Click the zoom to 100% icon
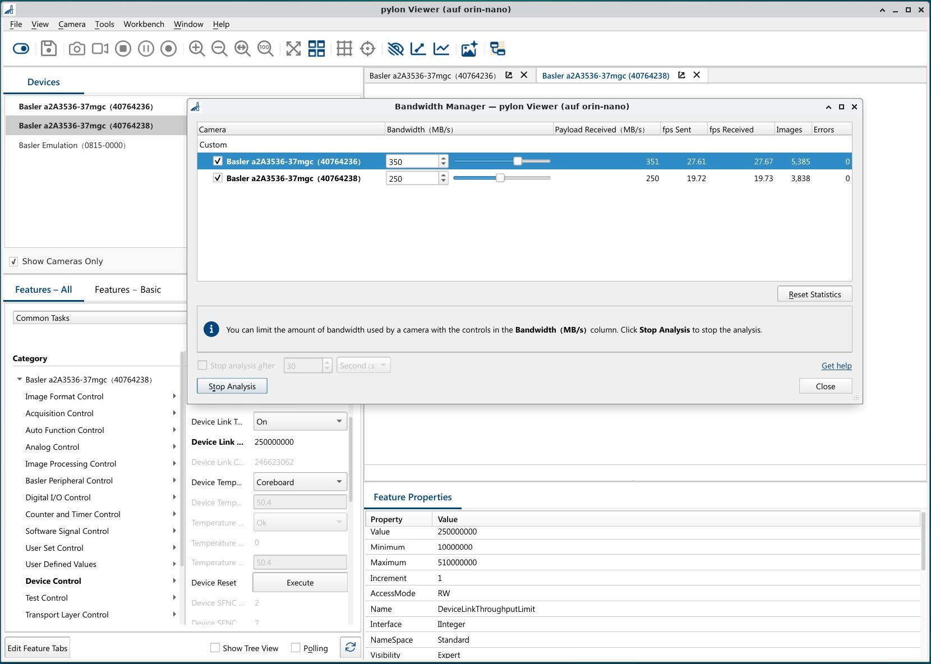This screenshot has width=931, height=664. 266,49
